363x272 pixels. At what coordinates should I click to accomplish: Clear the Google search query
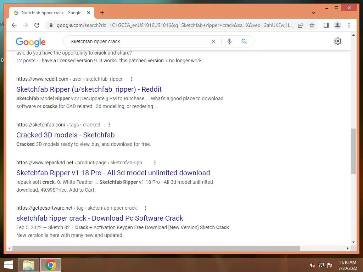[x=213, y=41]
